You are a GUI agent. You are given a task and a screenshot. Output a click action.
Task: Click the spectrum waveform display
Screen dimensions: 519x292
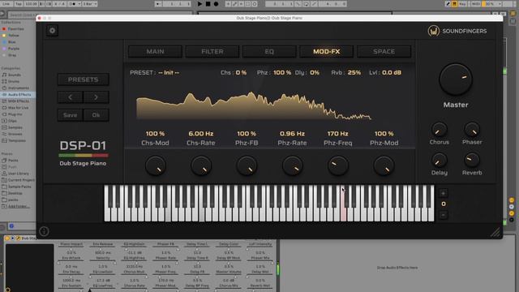(254, 106)
